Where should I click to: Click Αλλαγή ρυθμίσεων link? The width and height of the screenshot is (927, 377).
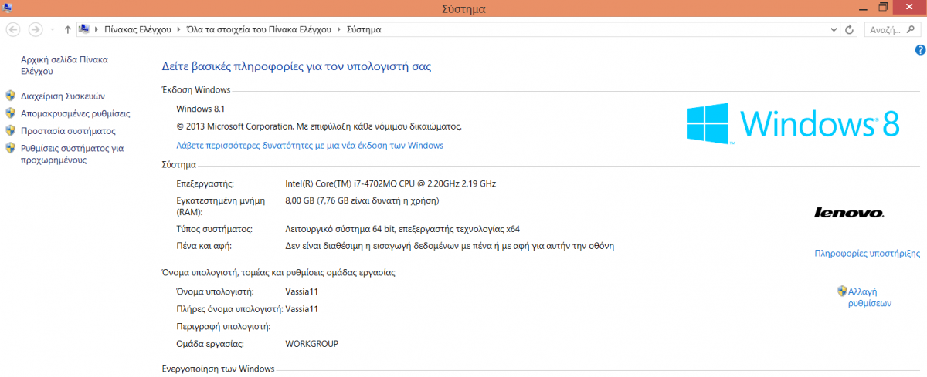pyautogui.click(x=870, y=298)
